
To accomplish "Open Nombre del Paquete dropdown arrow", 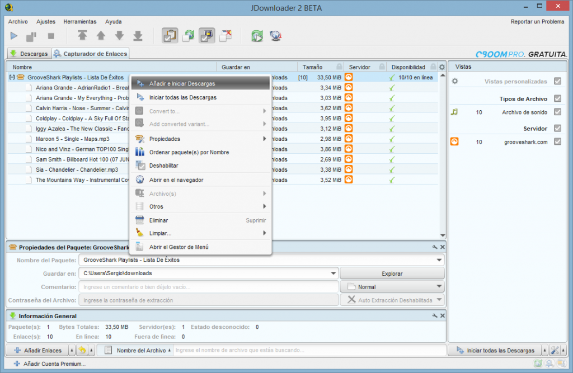I will coord(439,260).
